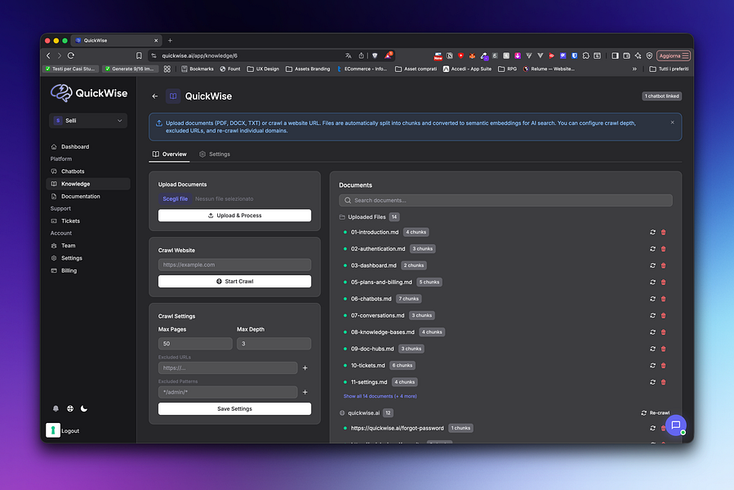The image size is (734, 490).
Task: Open notifications bell in sidebar
Action: click(56, 408)
